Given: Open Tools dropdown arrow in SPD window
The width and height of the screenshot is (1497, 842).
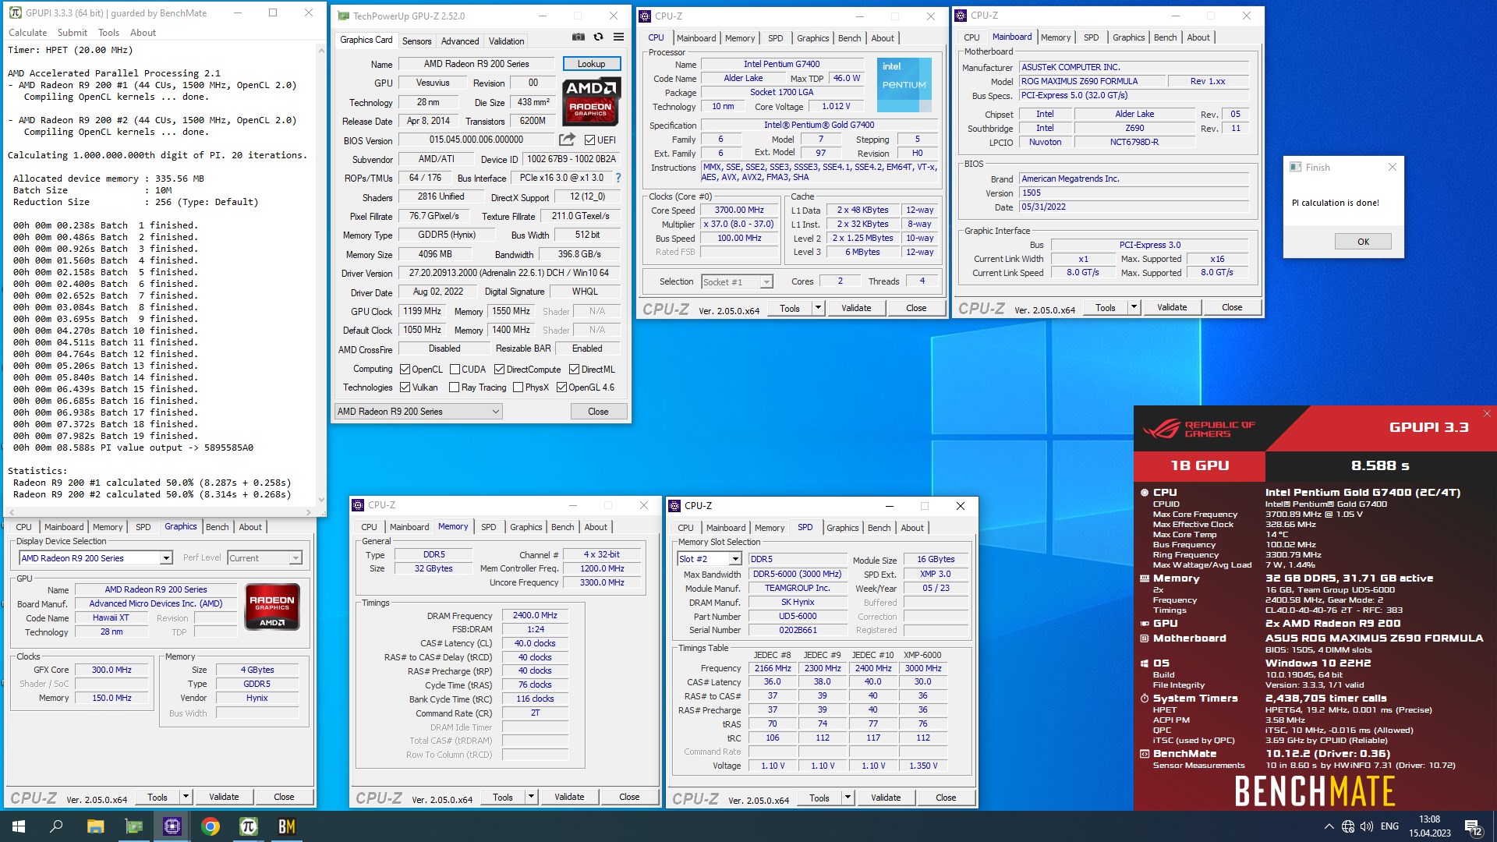Looking at the screenshot, I should [x=848, y=798].
